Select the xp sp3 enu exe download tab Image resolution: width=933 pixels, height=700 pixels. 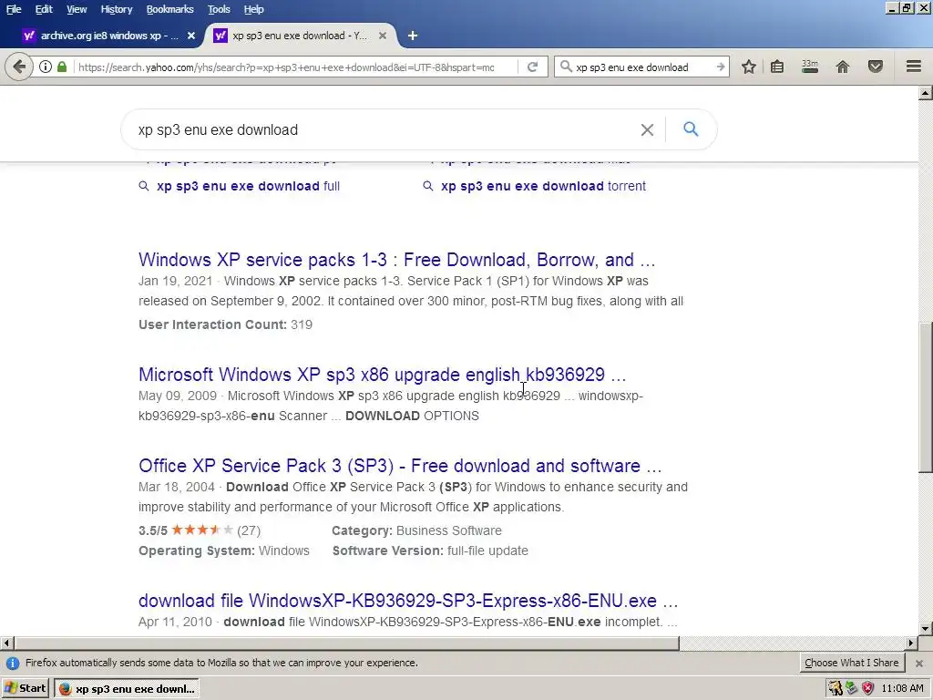pyautogui.click(x=300, y=36)
